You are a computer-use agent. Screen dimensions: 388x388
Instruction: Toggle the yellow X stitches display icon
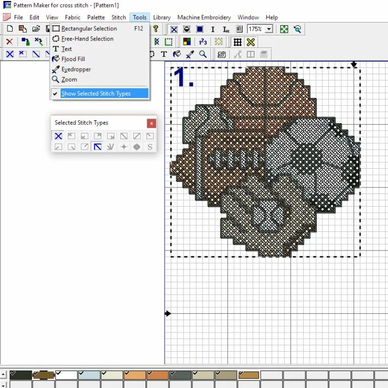click(x=251, y=42)
